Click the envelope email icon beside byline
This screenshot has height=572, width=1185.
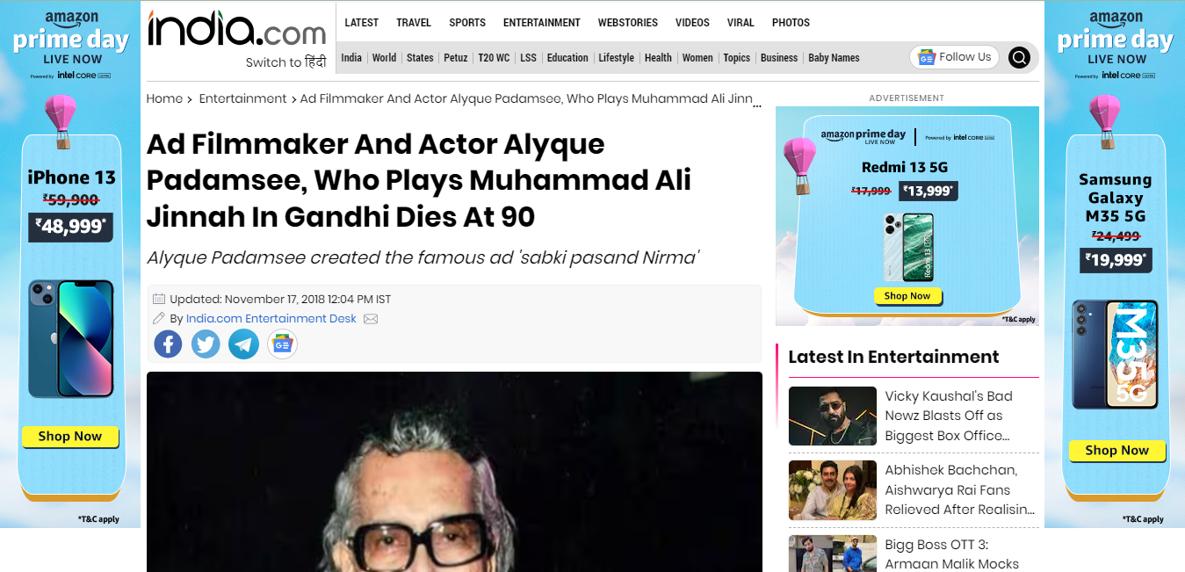pyautogui.click(x=371, y=319)
